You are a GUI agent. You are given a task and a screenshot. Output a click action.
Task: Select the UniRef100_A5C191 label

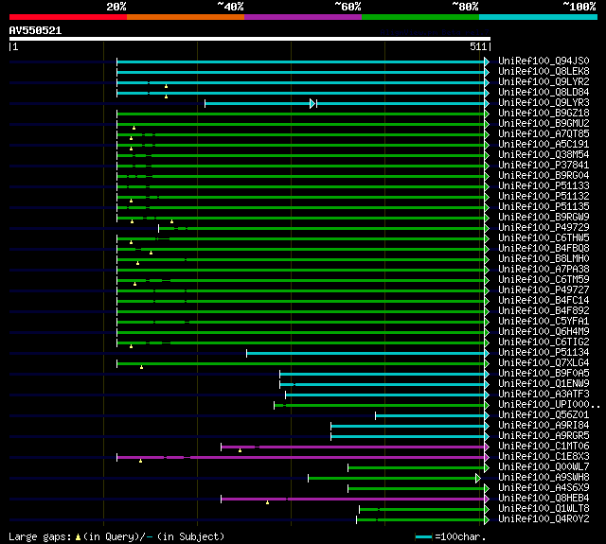pos(544,145)
